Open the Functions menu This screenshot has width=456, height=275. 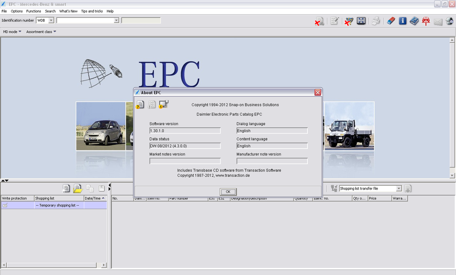(33, 11)
